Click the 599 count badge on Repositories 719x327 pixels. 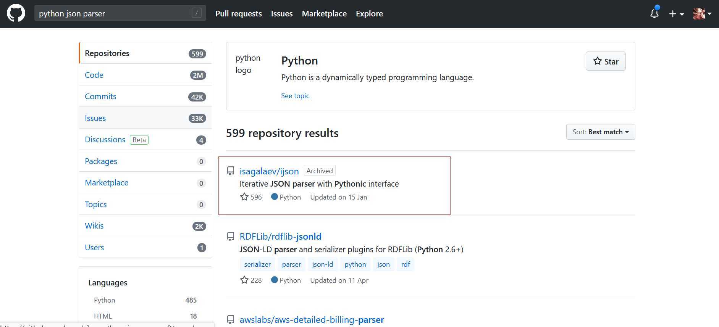point(197,54)
